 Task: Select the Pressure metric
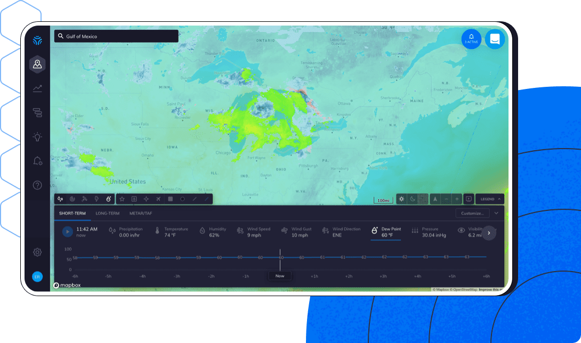click(x=429, y=232)
